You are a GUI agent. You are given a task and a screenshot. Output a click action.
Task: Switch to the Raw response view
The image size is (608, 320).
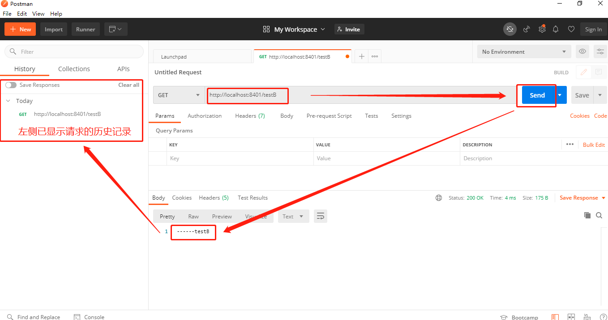pyautogui.click(x=193, y=216)
